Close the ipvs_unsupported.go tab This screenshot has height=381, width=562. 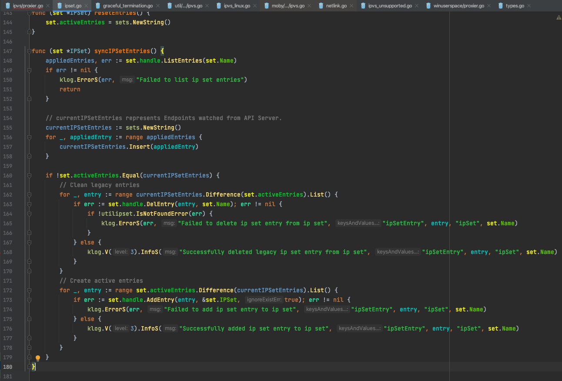(x=416, y=6)
